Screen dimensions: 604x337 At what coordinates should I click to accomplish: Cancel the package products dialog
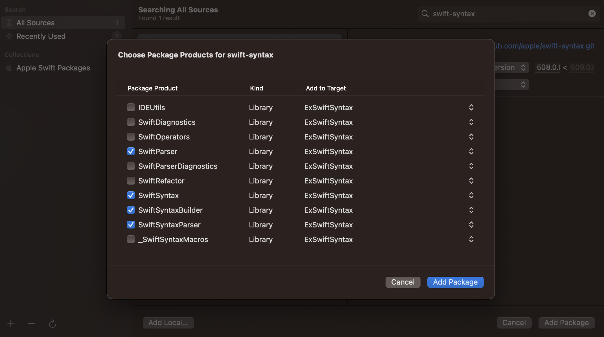tap(403, 282)
